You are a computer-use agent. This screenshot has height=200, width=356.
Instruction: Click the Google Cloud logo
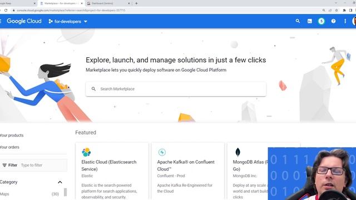pos(24,21)
